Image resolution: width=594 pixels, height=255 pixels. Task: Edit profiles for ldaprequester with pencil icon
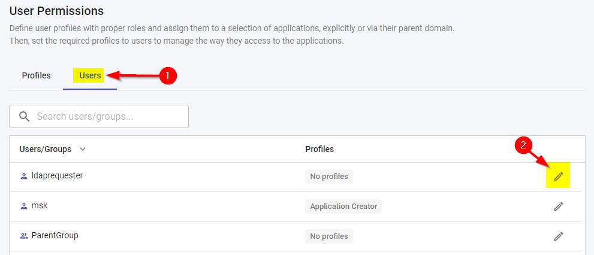(x=558, y=177)
